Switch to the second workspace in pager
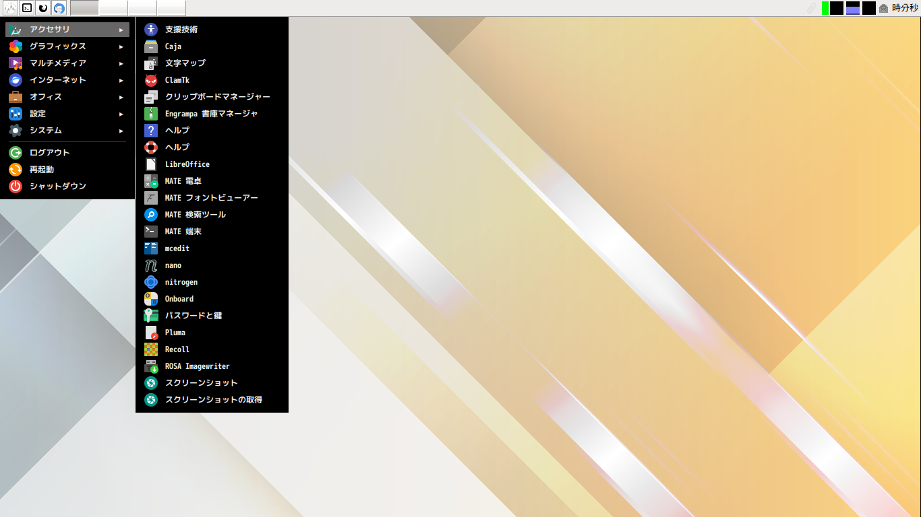921x517 pixels. [113, 8]
